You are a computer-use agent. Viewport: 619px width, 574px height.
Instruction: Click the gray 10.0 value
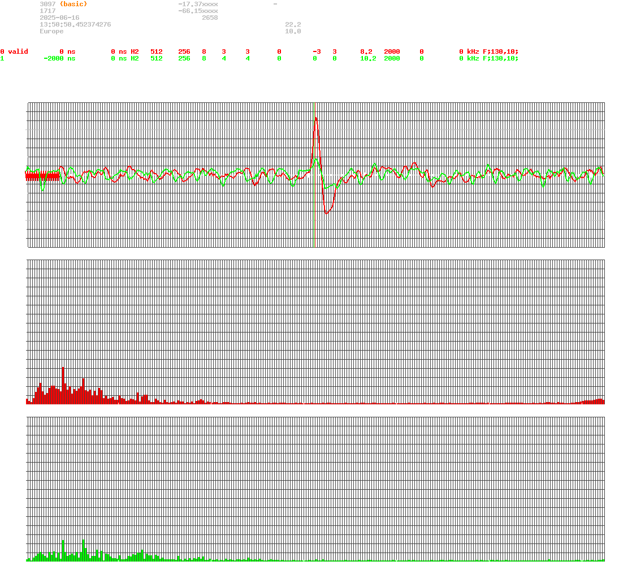coord(293,31)
